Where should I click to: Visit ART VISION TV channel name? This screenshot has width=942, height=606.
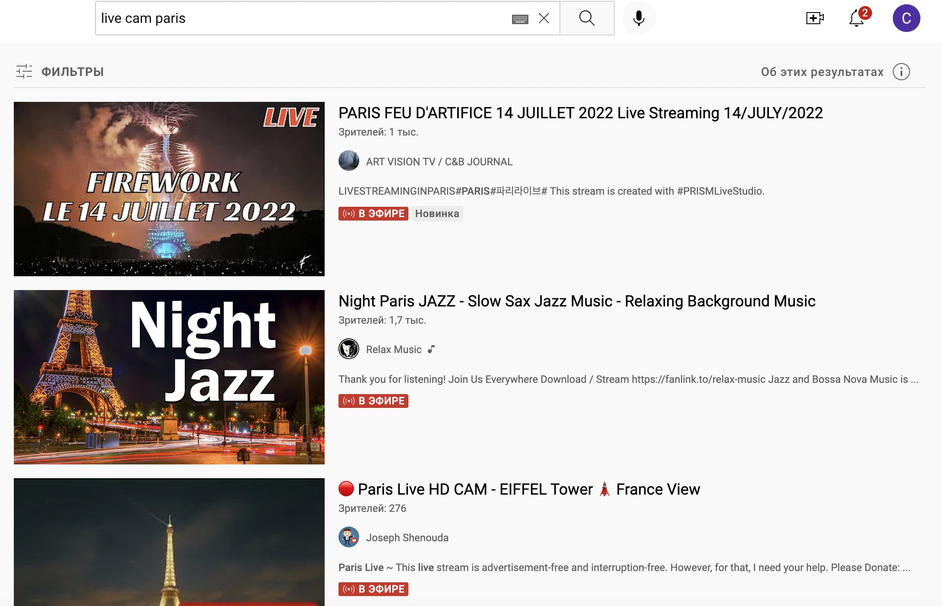tap(439, 162)
